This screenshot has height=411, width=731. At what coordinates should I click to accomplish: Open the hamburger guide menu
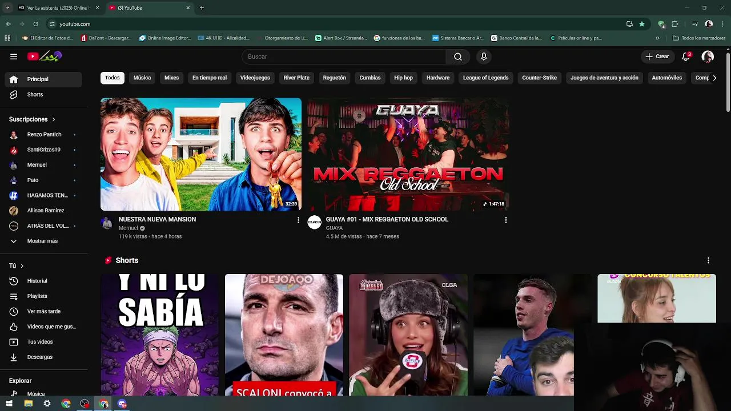(x=14, y=57)
